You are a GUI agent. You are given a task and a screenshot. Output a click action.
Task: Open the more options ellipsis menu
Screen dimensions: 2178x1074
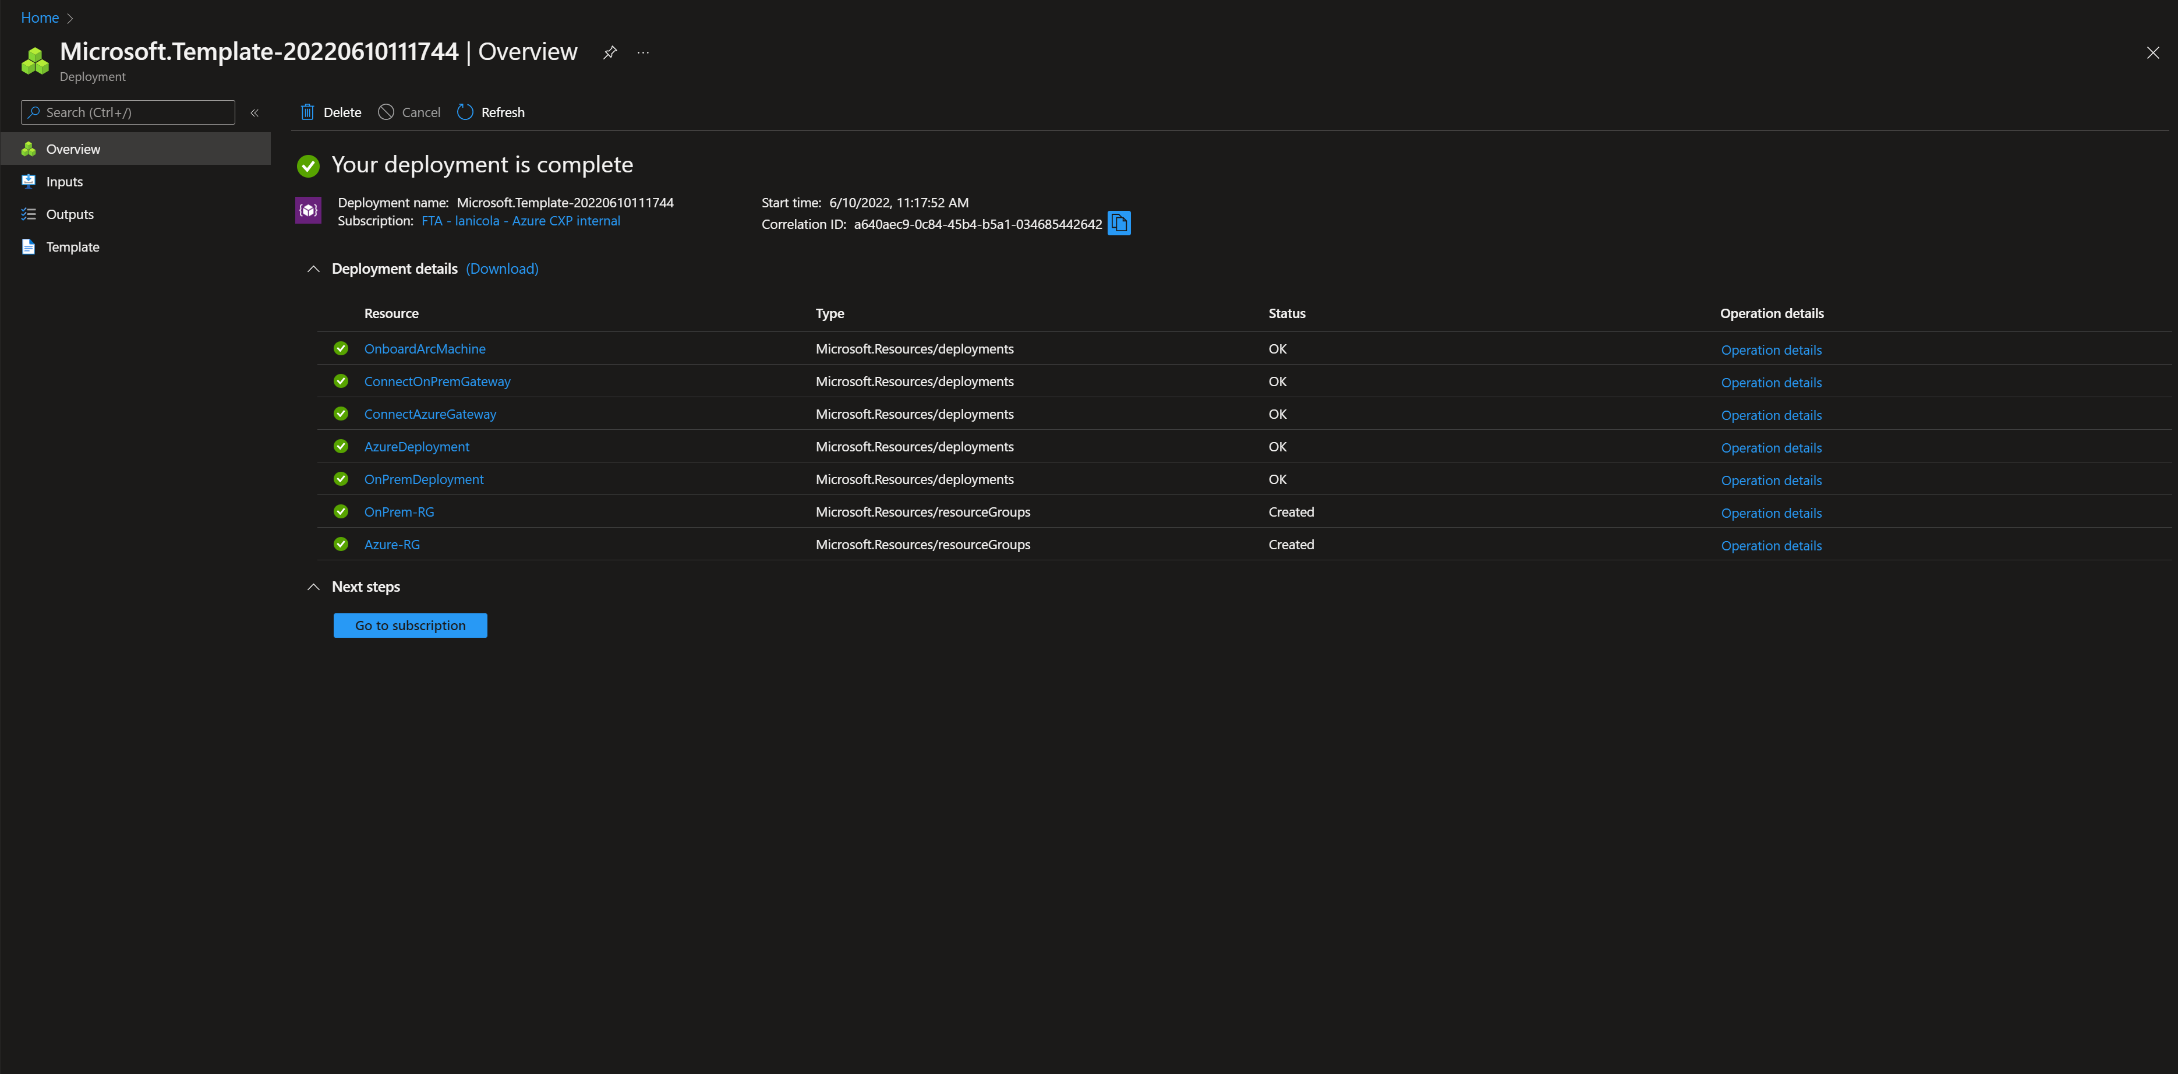coord(643,52)
